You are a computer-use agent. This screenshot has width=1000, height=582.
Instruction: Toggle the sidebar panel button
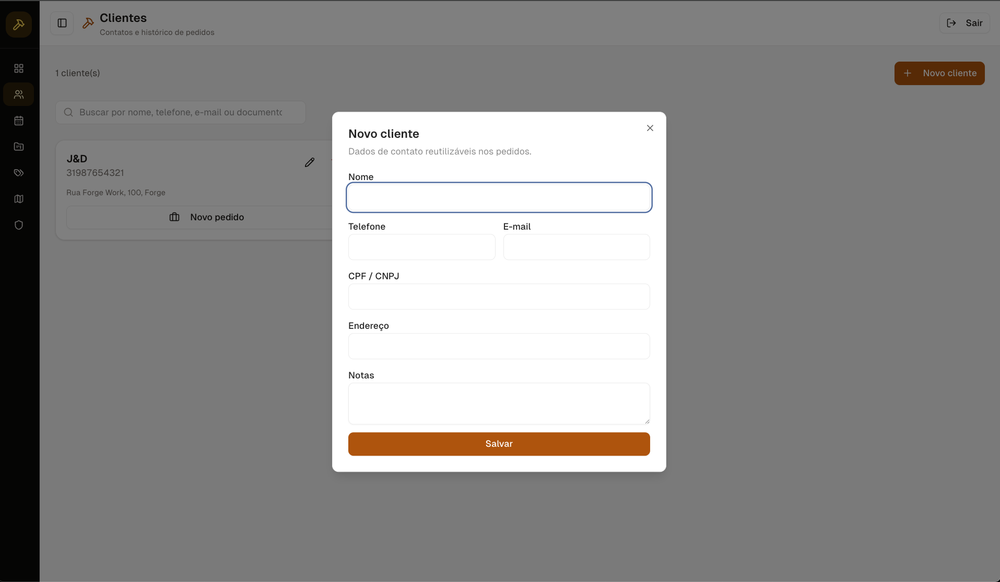tap(62, 23)
